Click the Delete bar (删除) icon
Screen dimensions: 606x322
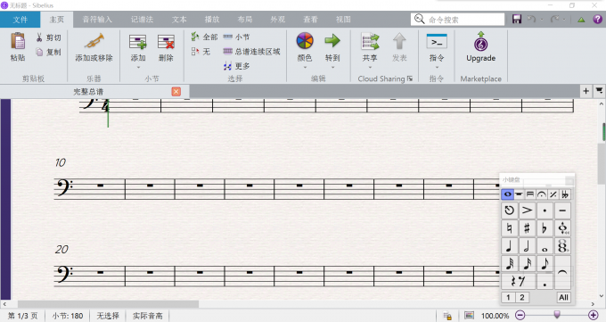tap(166, 42)
